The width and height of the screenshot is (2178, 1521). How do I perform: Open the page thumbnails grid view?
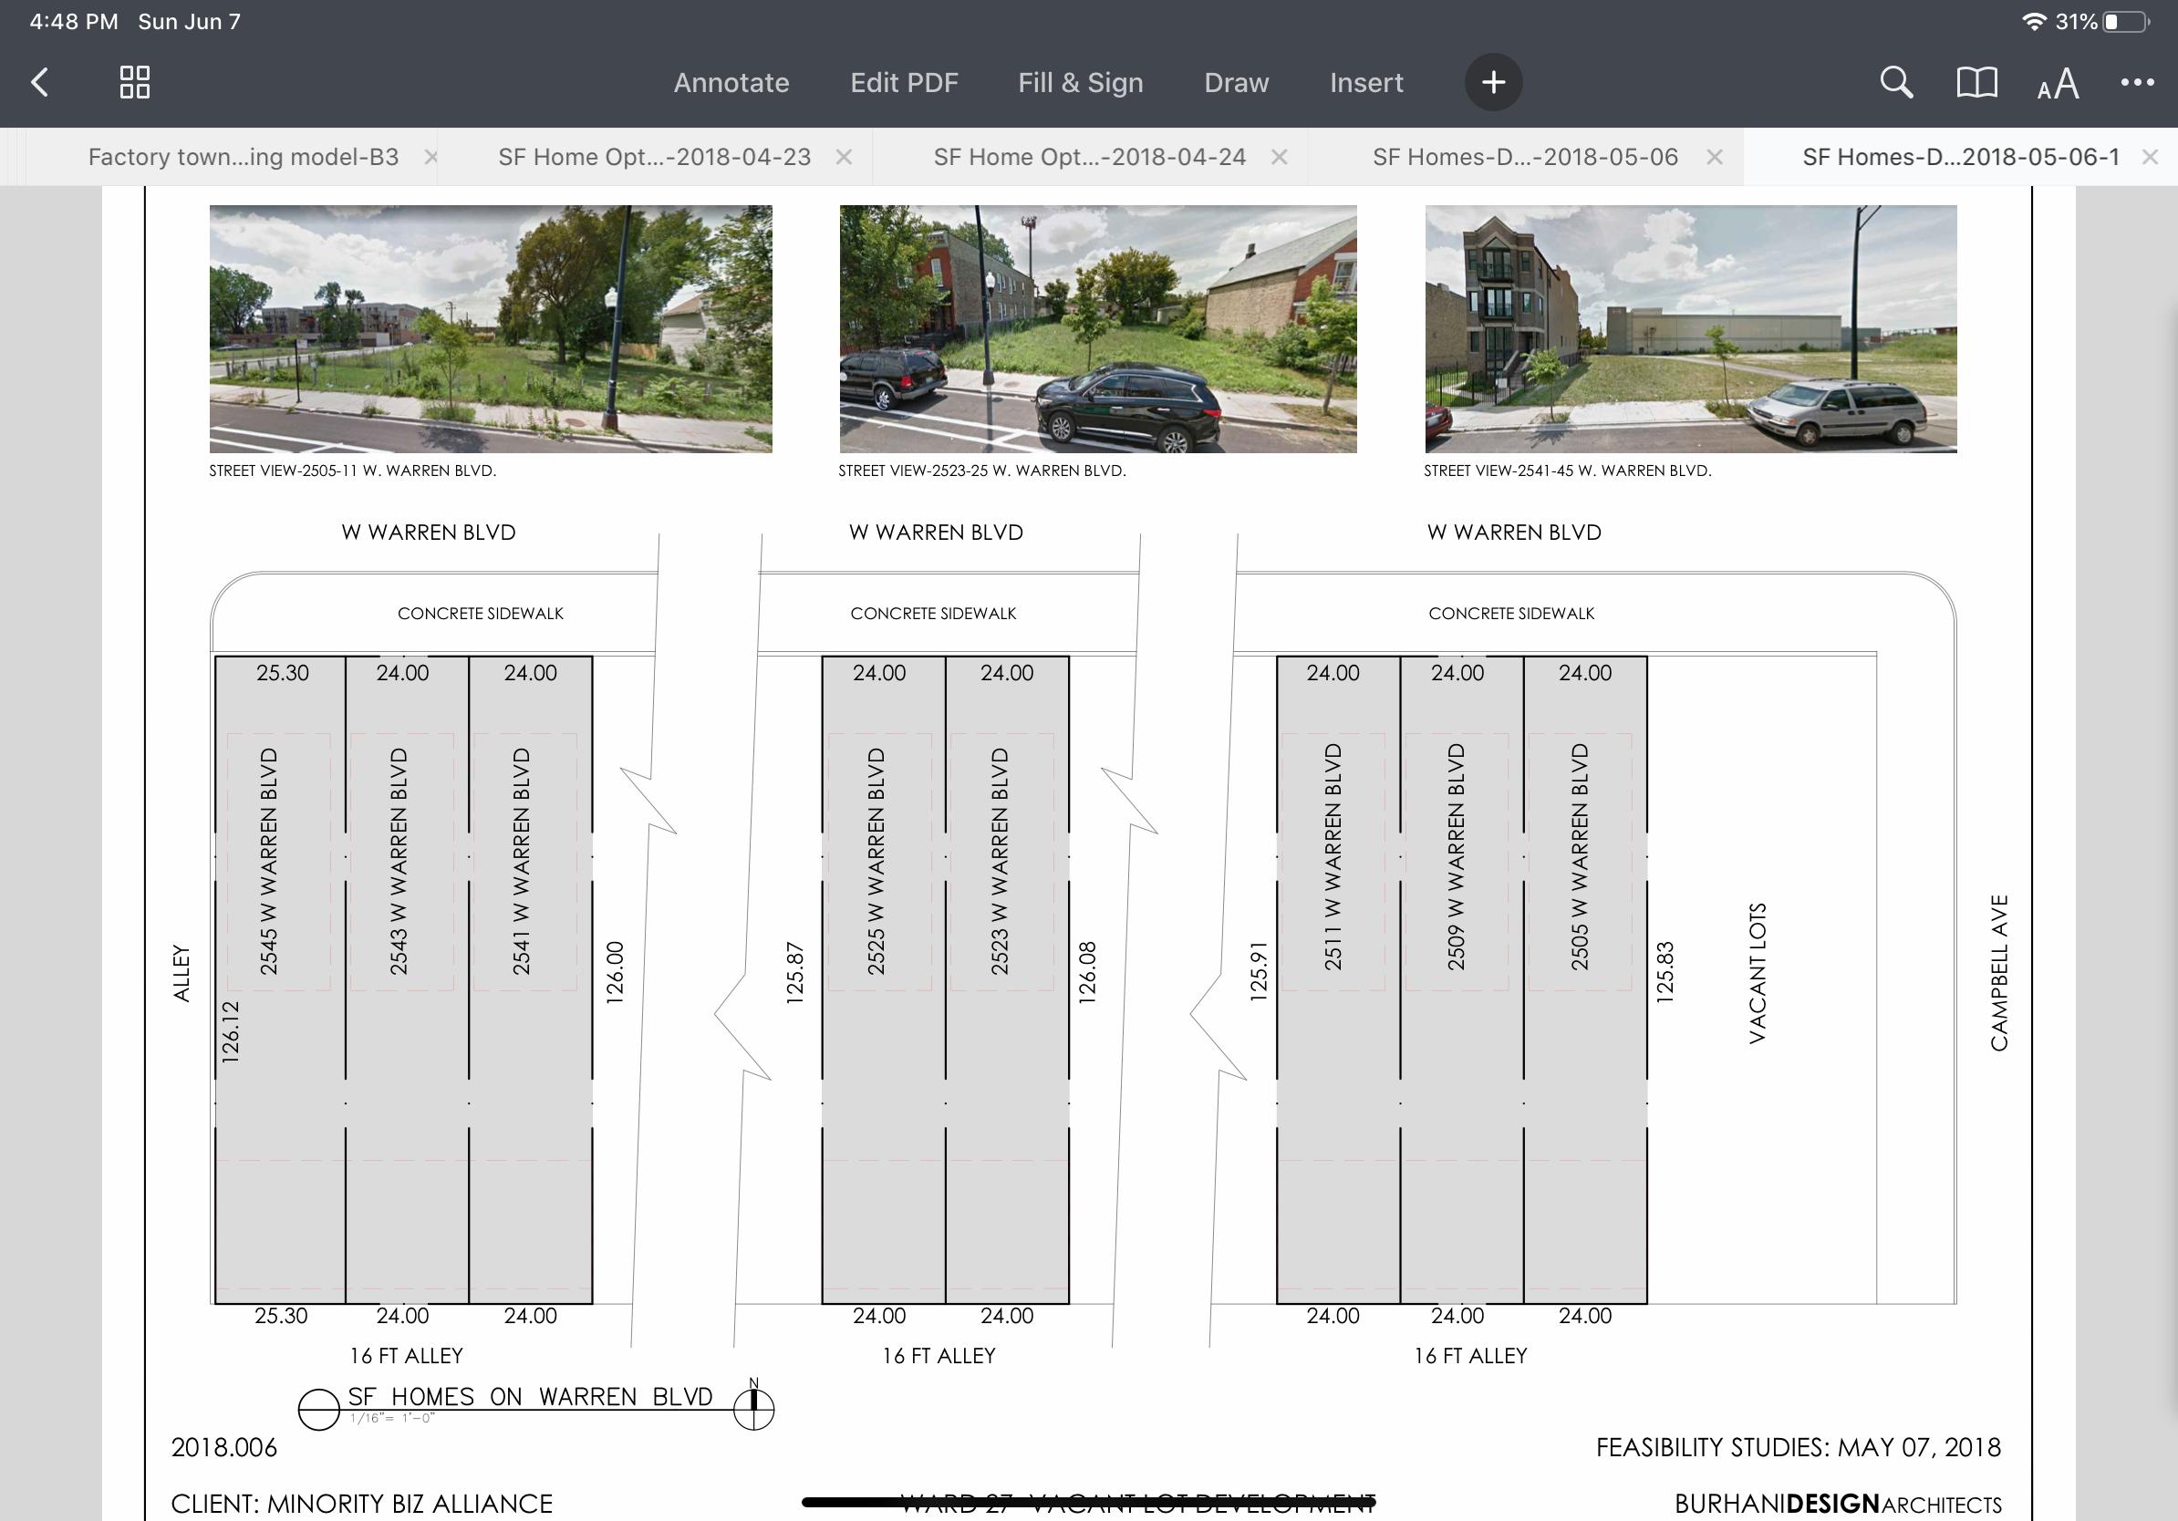click(x=135, y=82)
